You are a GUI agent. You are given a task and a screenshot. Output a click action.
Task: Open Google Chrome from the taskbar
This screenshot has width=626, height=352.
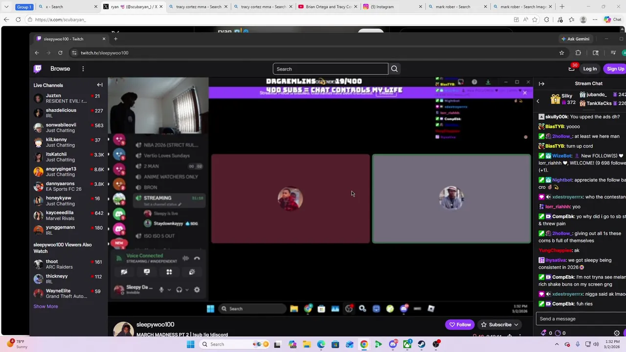coord(364,344)
